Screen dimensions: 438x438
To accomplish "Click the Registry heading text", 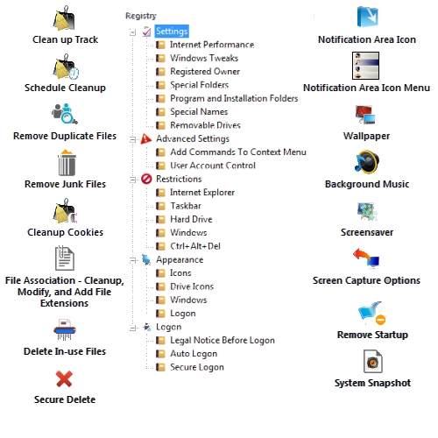I will click(141, 16).
